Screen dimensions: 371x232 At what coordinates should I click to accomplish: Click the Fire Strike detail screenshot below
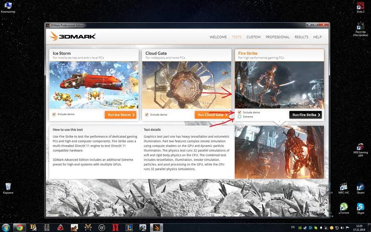(279, 152)
